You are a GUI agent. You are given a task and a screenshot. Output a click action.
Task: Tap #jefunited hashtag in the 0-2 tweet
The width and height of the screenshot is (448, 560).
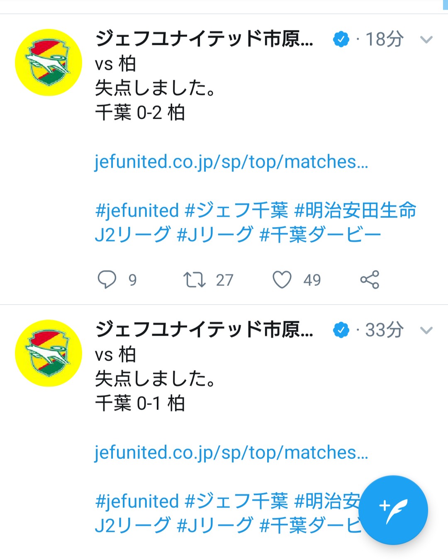137,210
